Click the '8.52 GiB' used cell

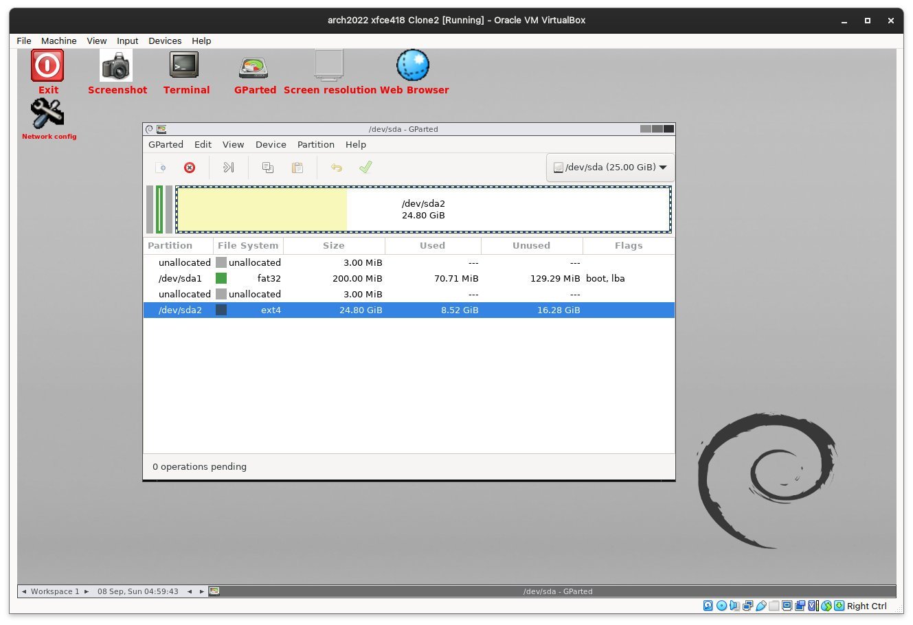460,310
